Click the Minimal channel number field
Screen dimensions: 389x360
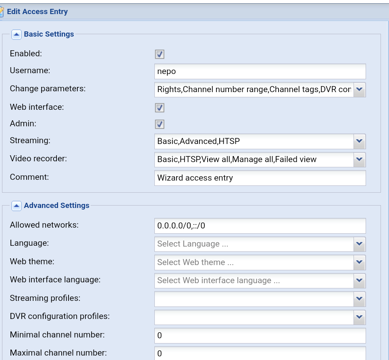coord(260,336)
